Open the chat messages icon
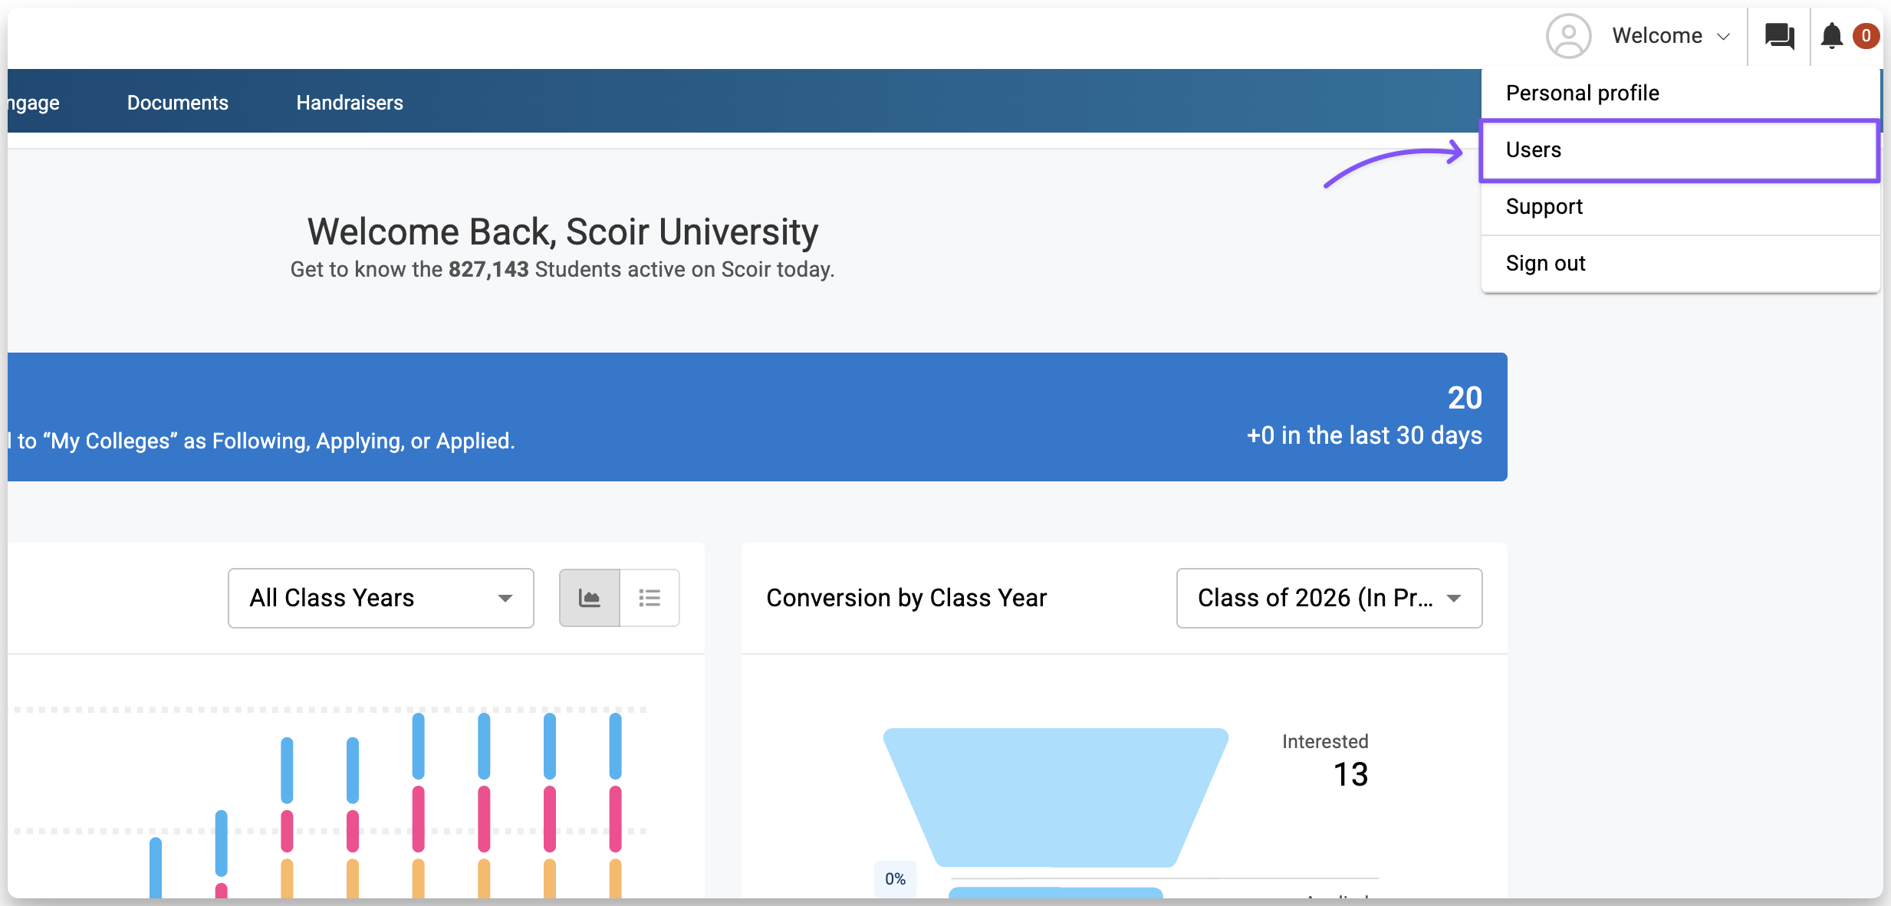This screenshot has height=906, width=1891. coord(1779,36)
